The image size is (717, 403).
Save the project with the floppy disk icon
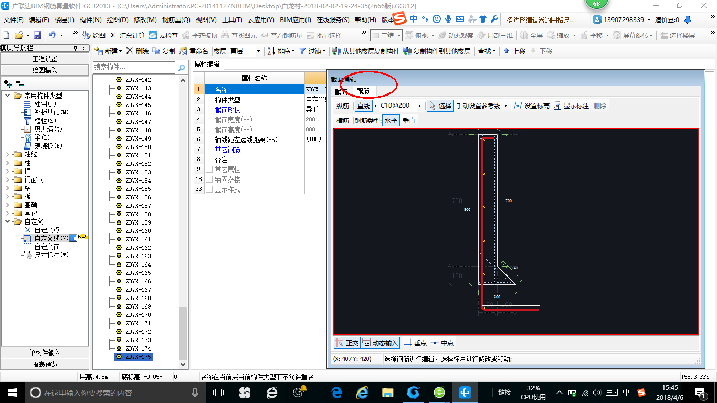coord(37,35)
